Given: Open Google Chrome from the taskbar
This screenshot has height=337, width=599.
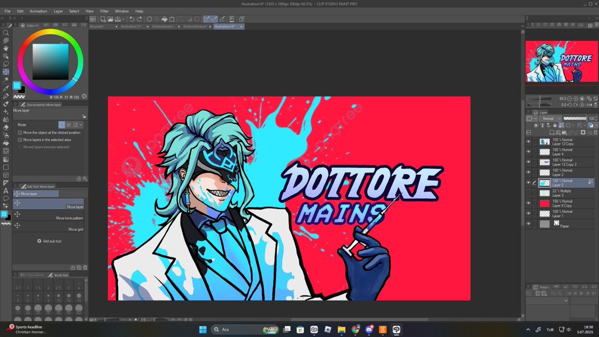Looking at the screenshot, I should pos(355,330).
